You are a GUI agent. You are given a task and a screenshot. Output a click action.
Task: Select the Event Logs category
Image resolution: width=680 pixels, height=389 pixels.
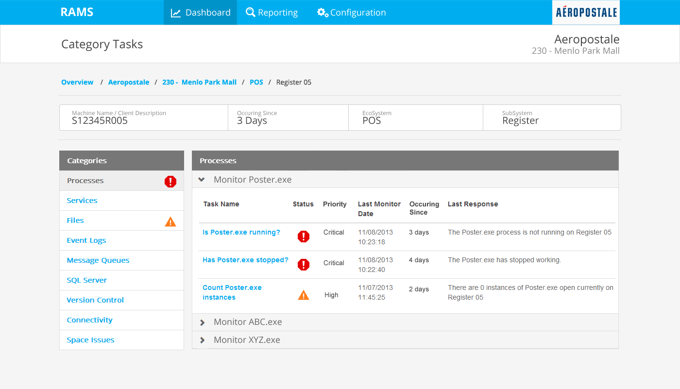click(121, 240)
